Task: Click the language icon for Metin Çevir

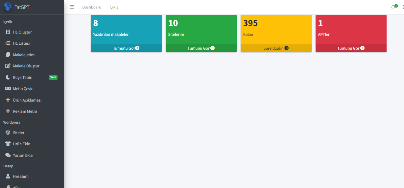Action: point(8,88)
